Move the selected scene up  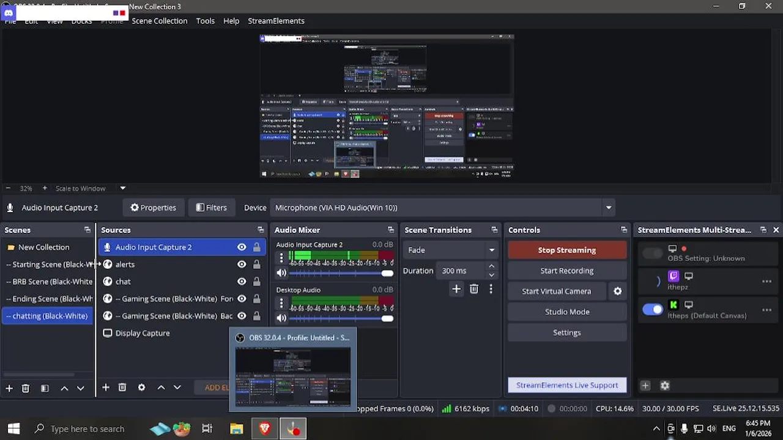pos(64,388)
